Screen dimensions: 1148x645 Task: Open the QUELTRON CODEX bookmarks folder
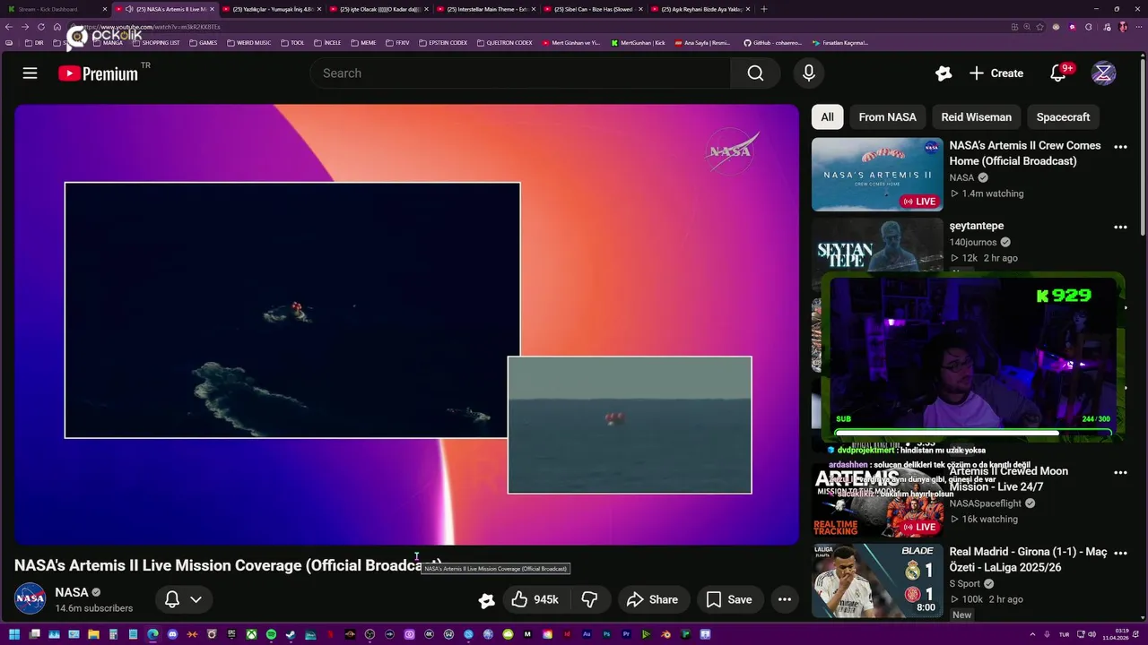[505, 43]
